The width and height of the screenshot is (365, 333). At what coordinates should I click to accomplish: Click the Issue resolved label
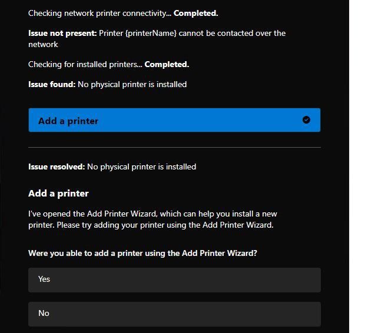coord(57,166)
